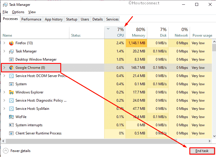Open the View menu
This screenshot has width=216, height=157.
[x=32, y=12]
